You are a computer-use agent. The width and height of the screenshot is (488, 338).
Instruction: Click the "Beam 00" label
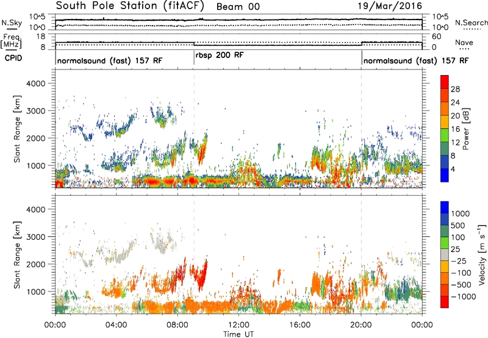pos(238,7)
